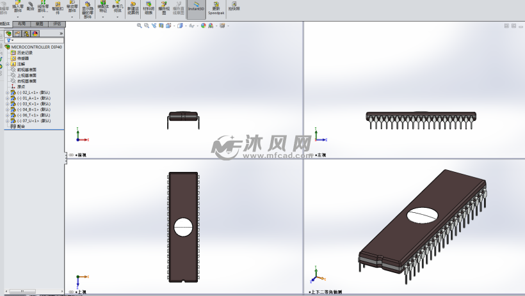Select History (历史记录) tree item

pyautogui.click(x=22, y=53)
